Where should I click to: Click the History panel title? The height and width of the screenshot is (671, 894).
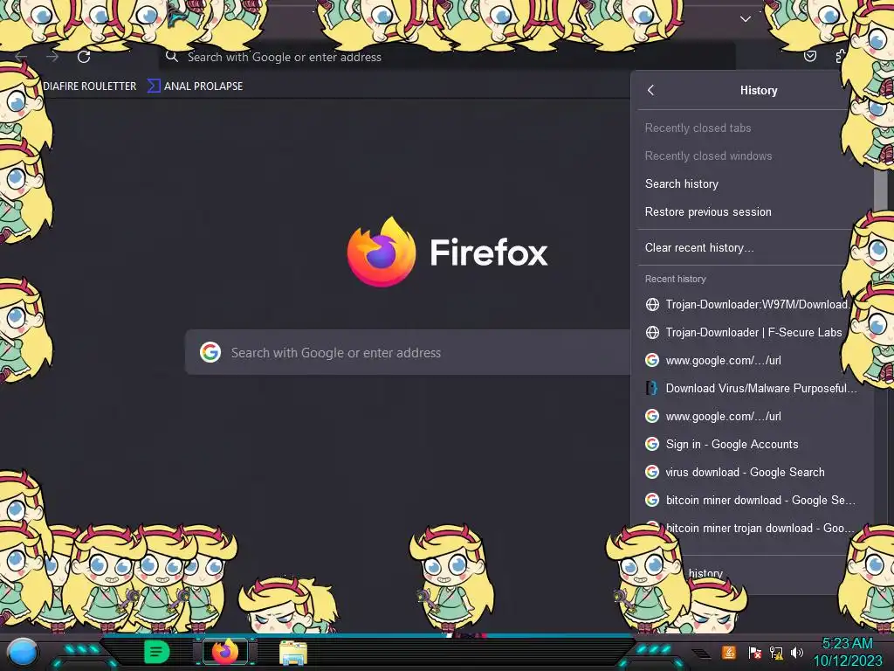(x=759, y=90)
